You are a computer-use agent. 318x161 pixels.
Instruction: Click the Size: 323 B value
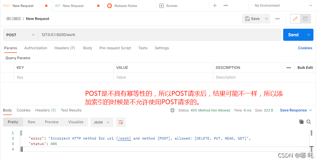(x=268, y=110)
